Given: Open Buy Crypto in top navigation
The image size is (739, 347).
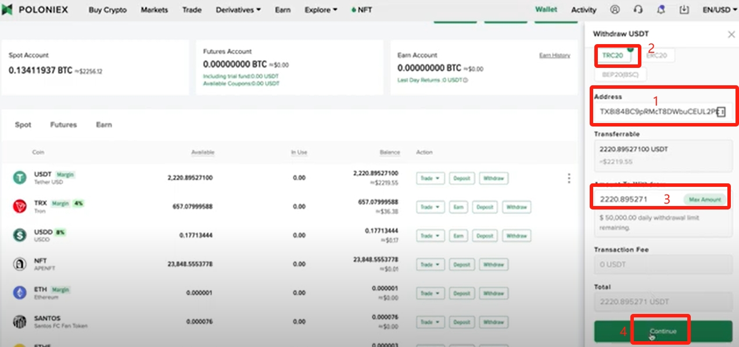Looking at the screenshot, I should [x=107, y=10].
